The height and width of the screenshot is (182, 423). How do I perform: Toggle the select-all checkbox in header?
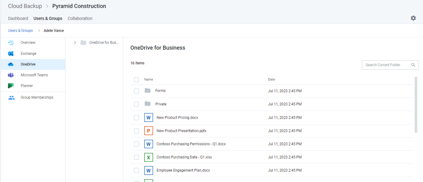(x=136, y=79)
